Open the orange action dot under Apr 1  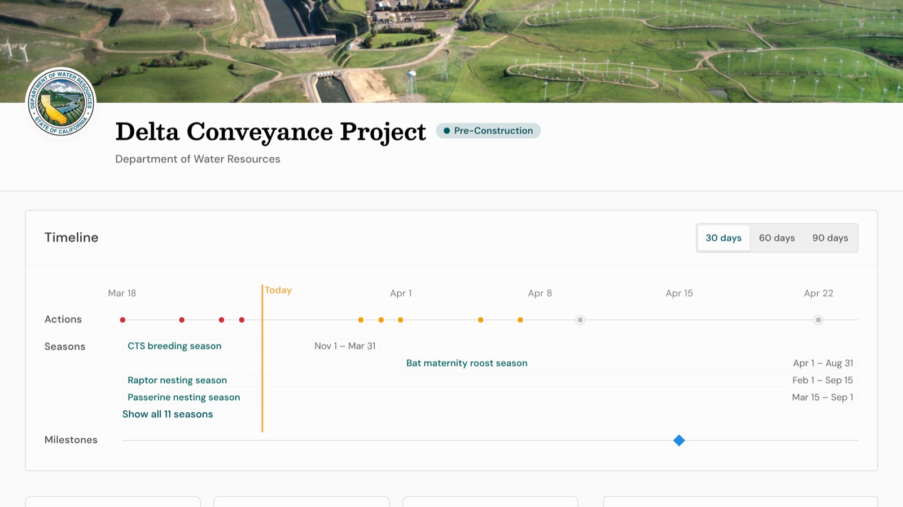tap(400, 320)
